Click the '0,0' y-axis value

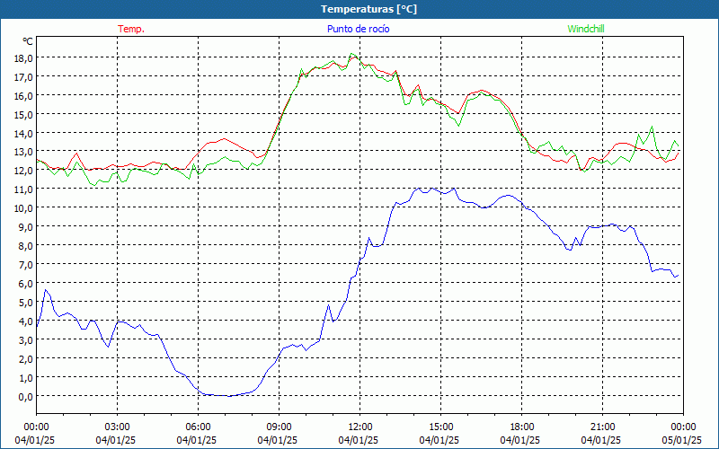click(x=28, y=396)
